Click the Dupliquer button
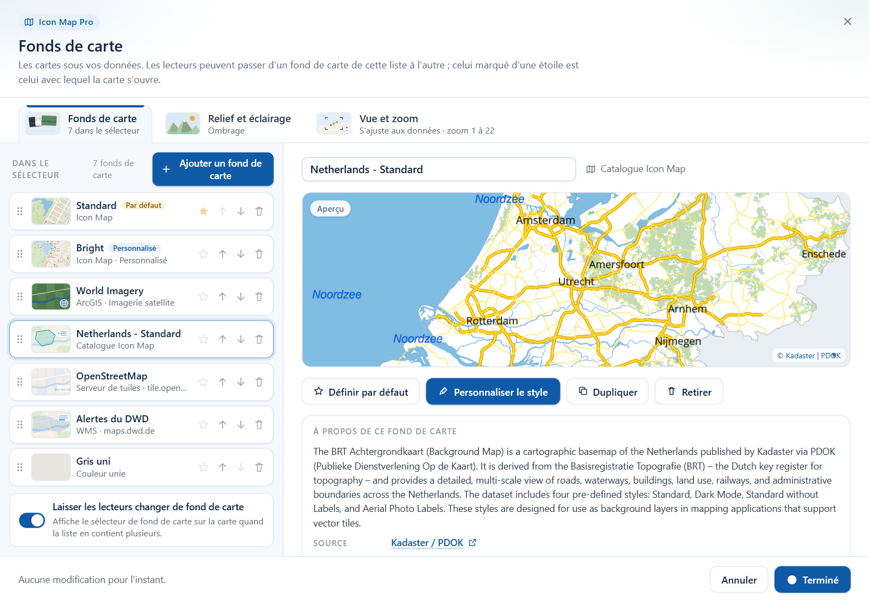869x602 pixels. pyautogui.click(x=608, y=391)
